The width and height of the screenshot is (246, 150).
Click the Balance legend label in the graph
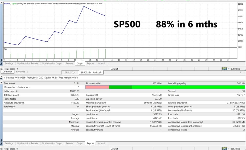tap(7, 4)
